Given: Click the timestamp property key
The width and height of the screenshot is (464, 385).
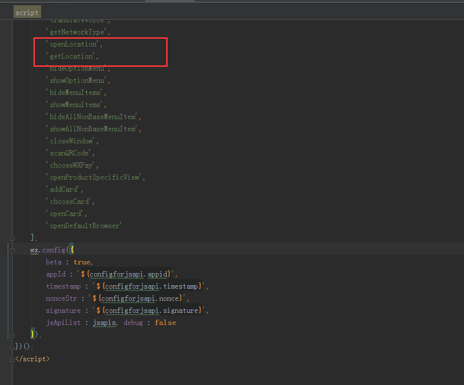Looking at the screenshot, I should [x=63, y=287].
